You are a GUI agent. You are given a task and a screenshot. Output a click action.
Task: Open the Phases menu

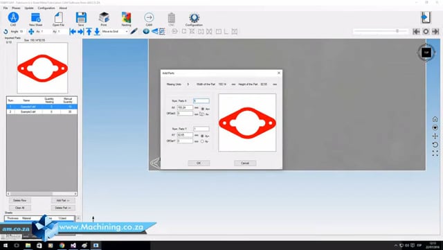coord(16,8)
